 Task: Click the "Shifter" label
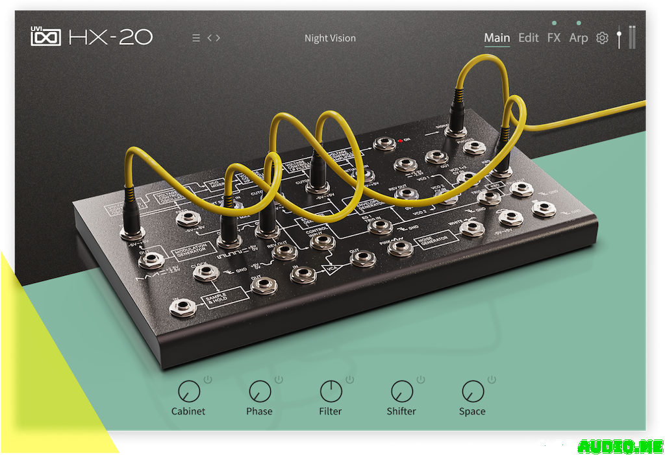click(x=401, y=412)
